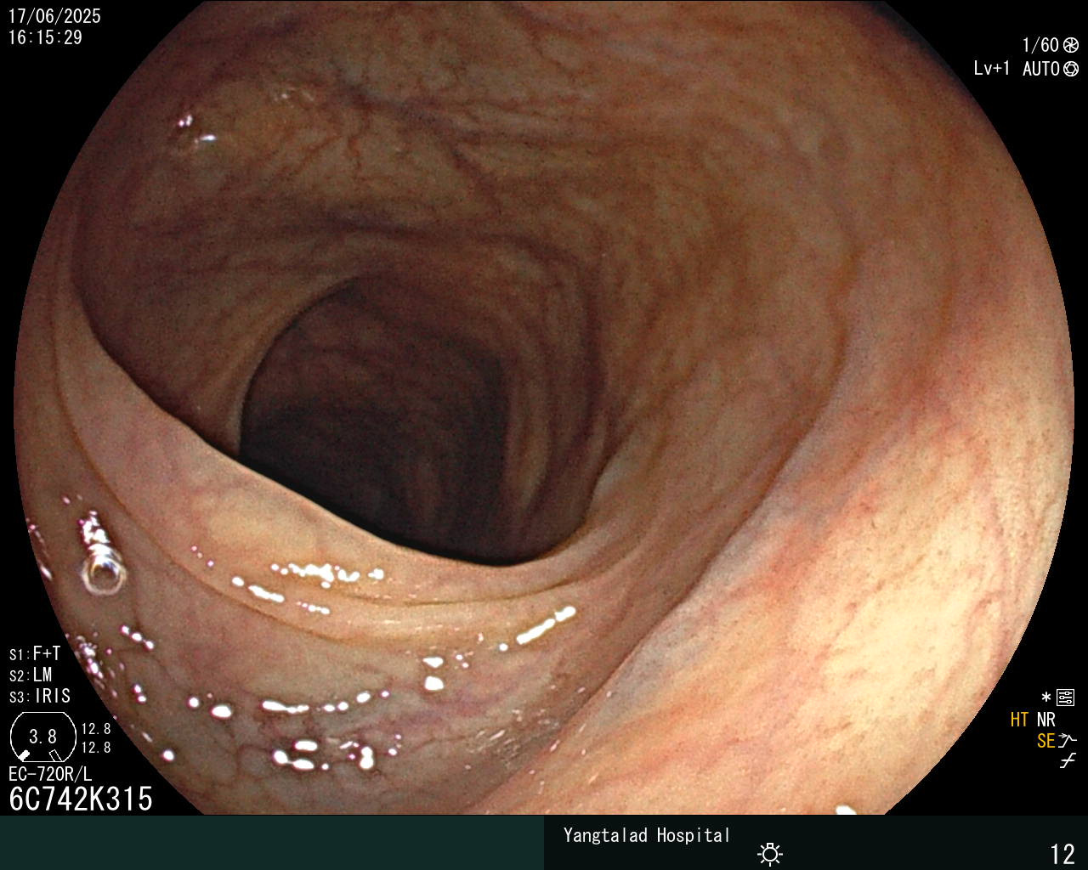Click the S1:F+T switch assignment
The image size is (1088, 870).
(35, 654)
